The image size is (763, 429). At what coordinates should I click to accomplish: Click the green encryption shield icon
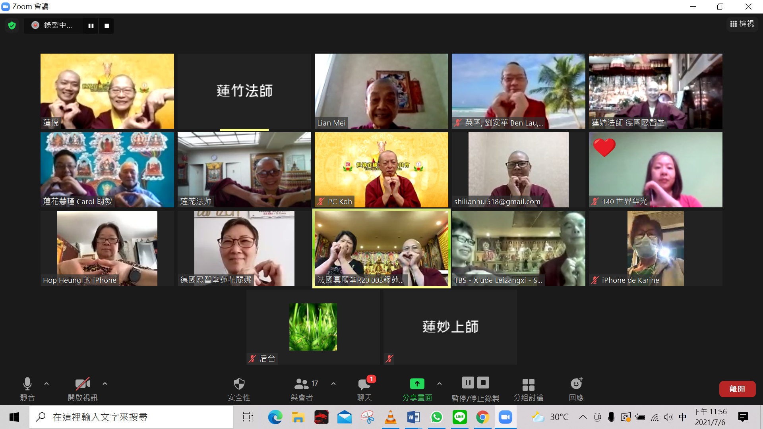tap(12, 25)
